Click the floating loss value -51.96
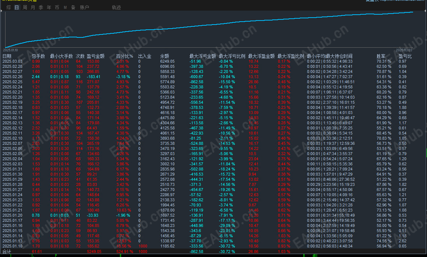The width and height of the screenshot is (427, 257). point(195,61)
